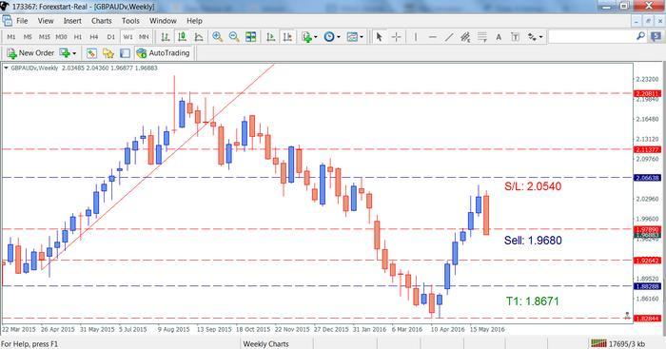Switch to M5 timeframe

28,37
